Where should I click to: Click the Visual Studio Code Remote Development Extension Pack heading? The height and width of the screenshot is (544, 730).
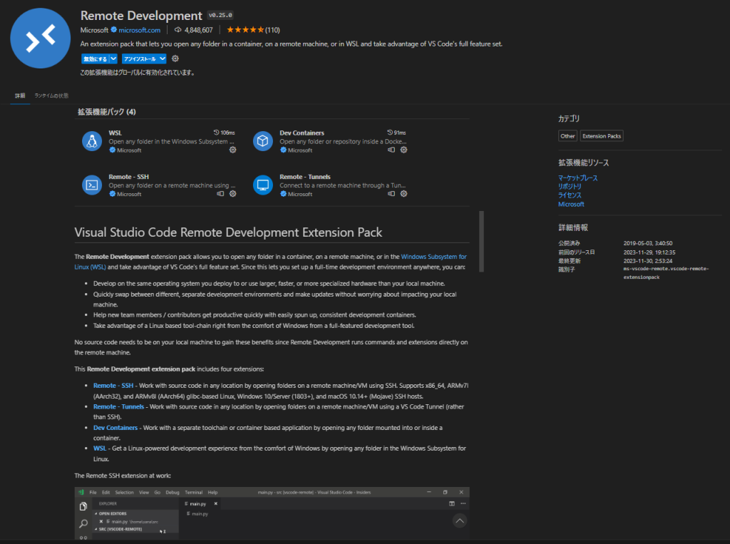[228, 232]
